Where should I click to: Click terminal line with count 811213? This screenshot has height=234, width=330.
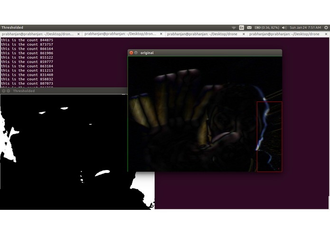27,71
